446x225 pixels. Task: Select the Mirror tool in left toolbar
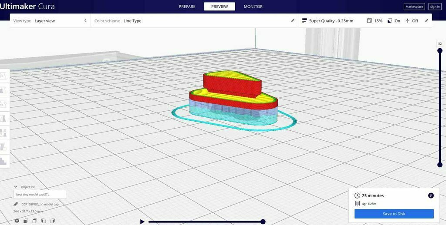click(3, 118)
